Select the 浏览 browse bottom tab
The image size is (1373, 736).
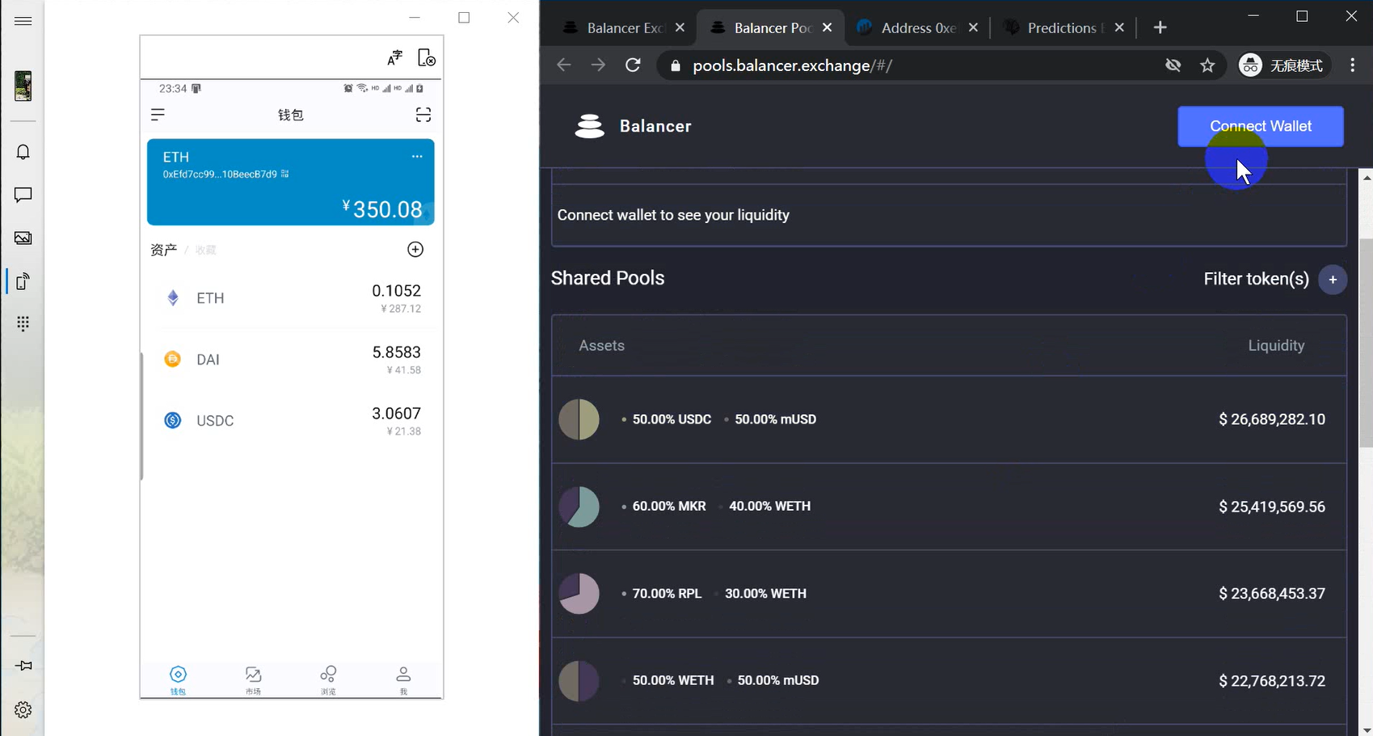tap(328, 680)
